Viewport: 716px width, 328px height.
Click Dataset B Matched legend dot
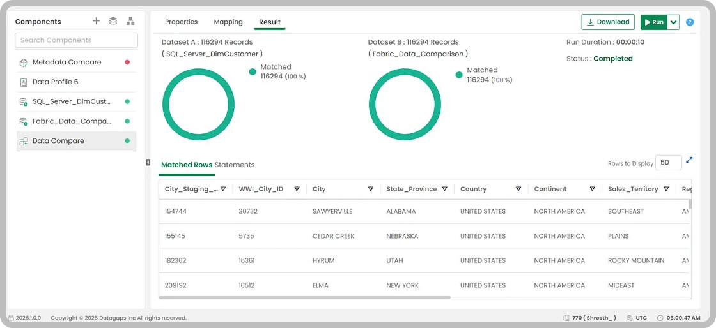(459, 75)
